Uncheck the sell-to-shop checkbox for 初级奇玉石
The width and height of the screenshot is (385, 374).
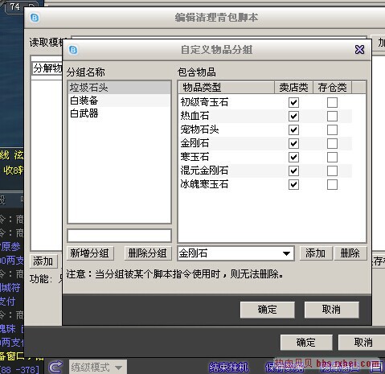[293, 102]
